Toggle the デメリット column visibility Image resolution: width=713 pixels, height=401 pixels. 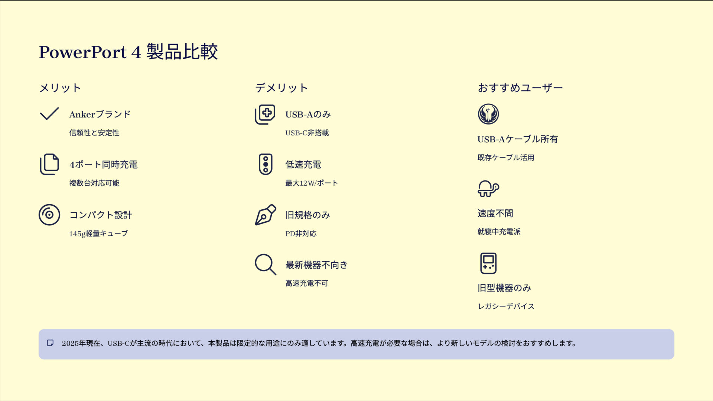coord(281,88)
